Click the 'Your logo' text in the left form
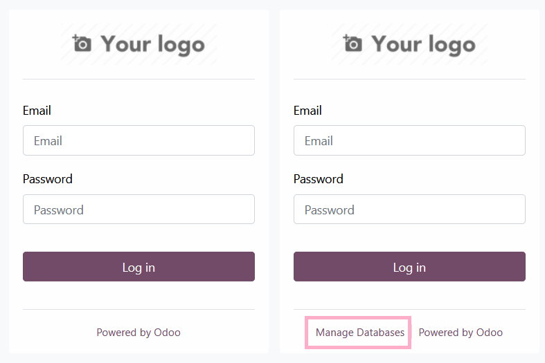 152,44
